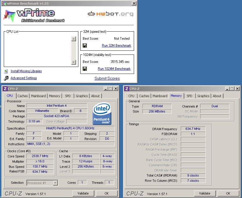
Task: Click the 3515.345 sec best score
Action: (120, 62)
